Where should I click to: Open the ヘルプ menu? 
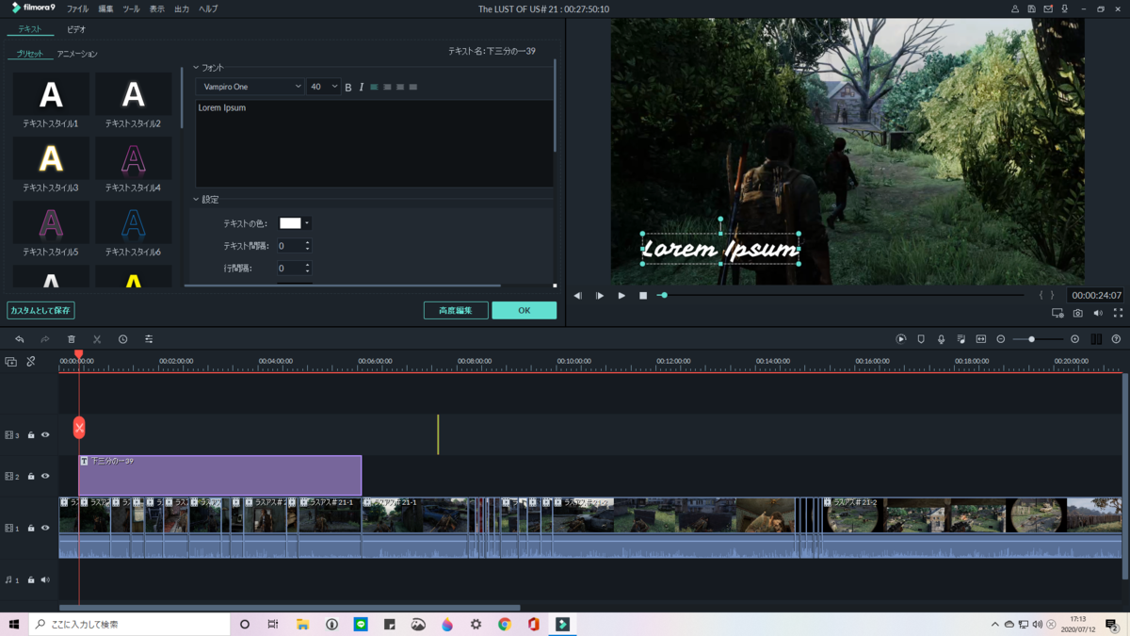coord(208,8)
